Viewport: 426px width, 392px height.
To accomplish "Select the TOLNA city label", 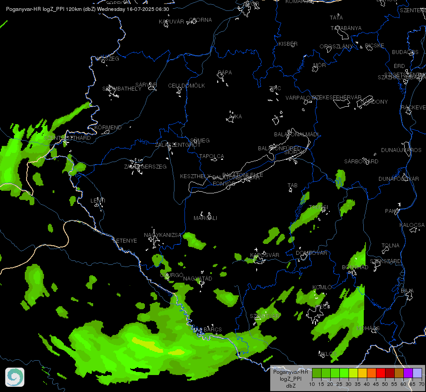I will 390,246.
